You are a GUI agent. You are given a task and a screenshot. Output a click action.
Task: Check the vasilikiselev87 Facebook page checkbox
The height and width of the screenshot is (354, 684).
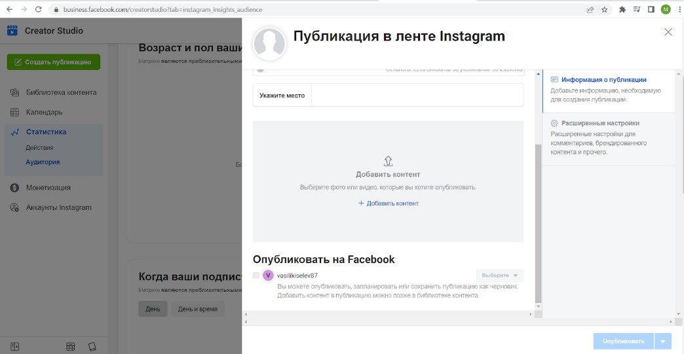[x=256, y=275]
